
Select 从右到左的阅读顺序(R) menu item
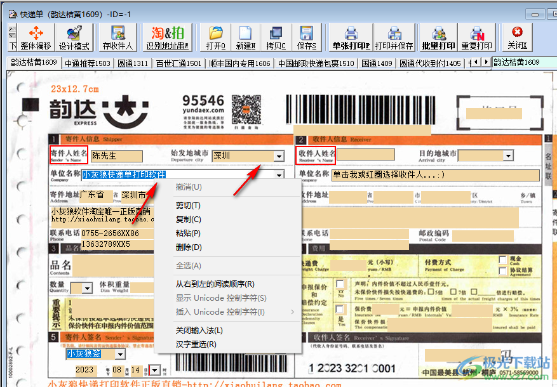[228, 284]
